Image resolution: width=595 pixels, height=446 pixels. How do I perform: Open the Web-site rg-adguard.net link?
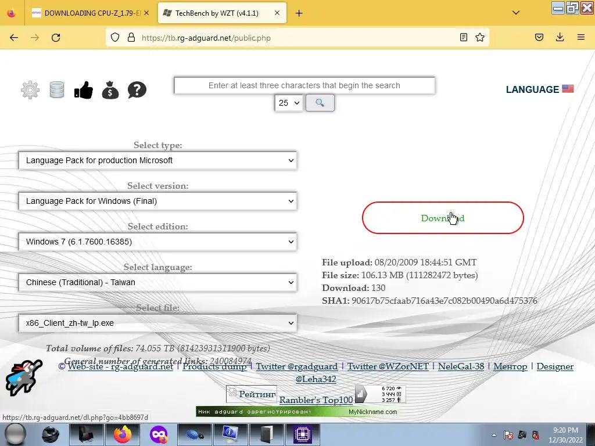pos(120,366)
